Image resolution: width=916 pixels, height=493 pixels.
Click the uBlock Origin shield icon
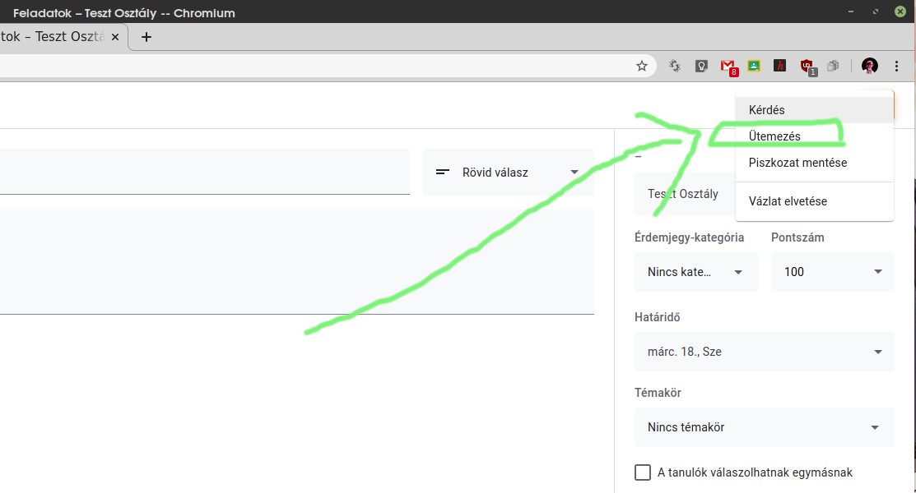(807, 66)
